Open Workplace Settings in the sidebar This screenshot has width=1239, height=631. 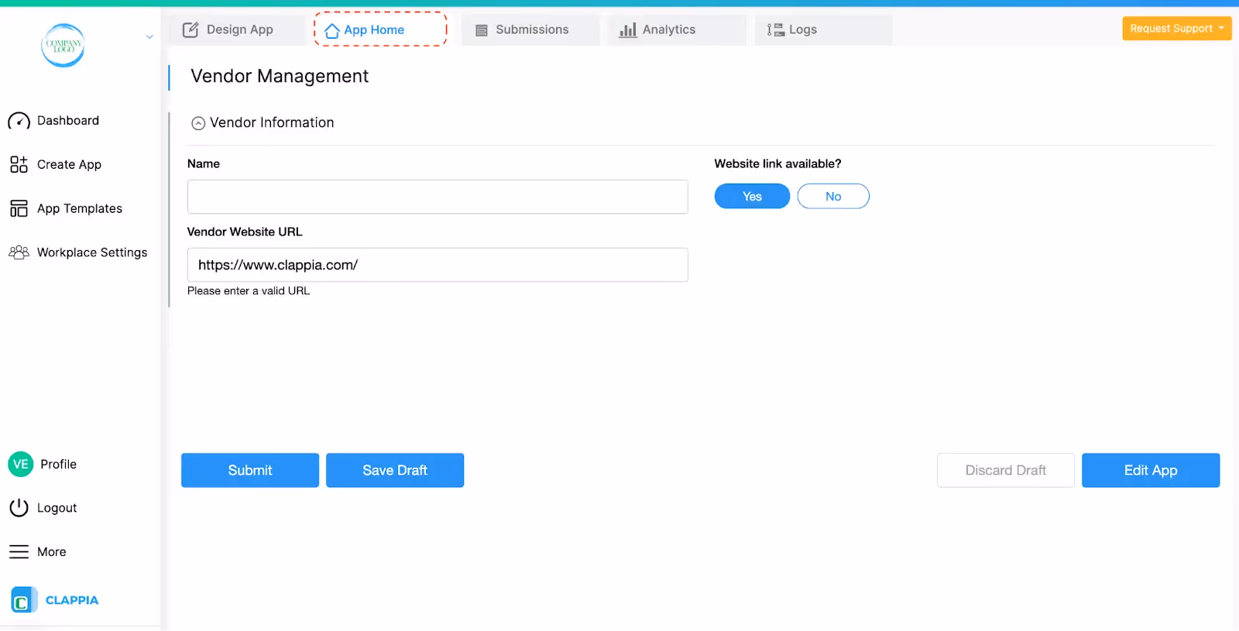click(x=92, y=252)
